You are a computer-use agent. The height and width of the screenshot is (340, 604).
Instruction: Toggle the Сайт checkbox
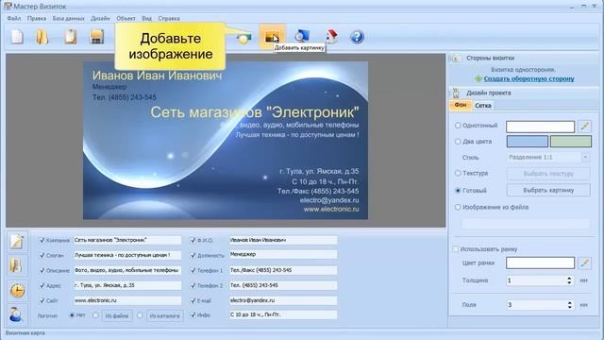pyautogui.click(x=42, y=300)
